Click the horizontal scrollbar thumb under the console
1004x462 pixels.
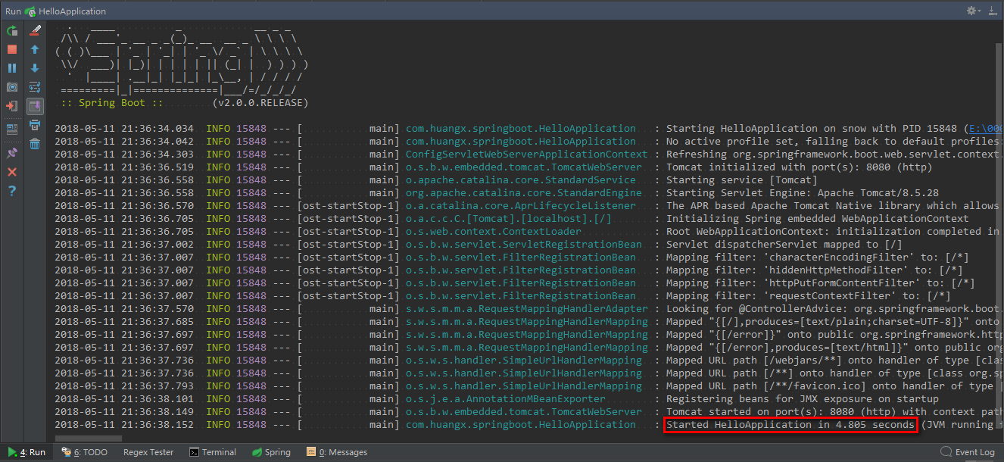coord(88,438)
